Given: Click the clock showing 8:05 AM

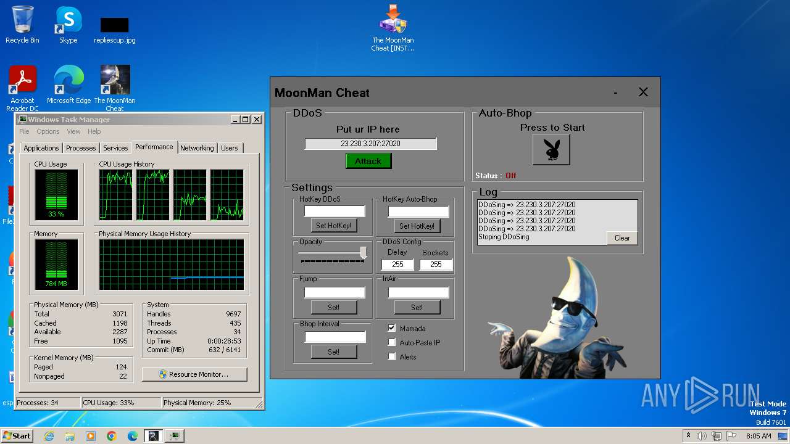Looking at the screenshot, I should [759, 436].
